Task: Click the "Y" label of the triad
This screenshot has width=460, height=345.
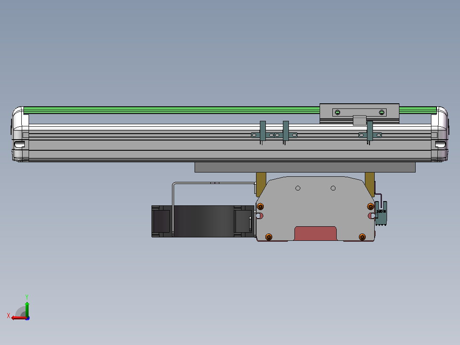Action: click(x=27, y=297)
